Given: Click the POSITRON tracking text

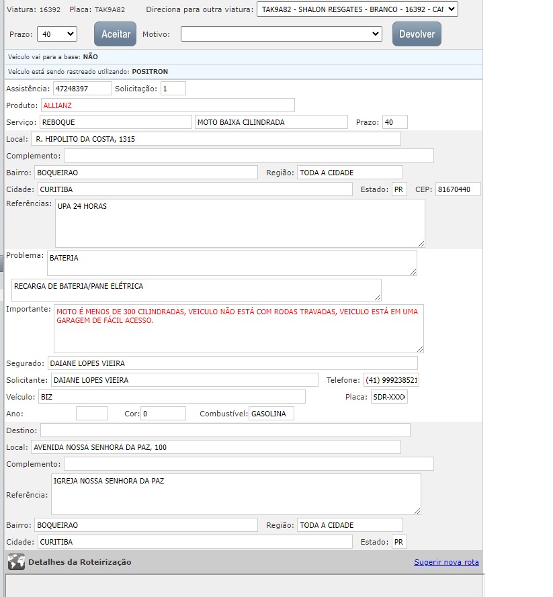Looking at the screenshot, I should (150, 71).
